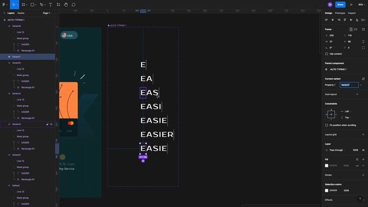The height and width of the screenshot is (207, 368).
Task: Add auto layout with plus button
Action: pos(357,94)
